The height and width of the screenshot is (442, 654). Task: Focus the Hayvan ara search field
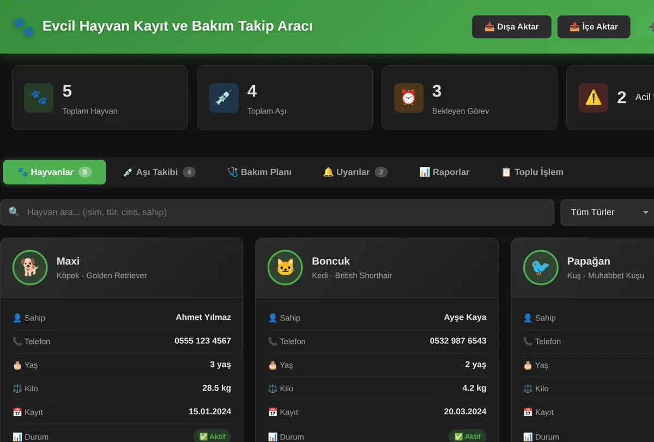click(277, 212)
